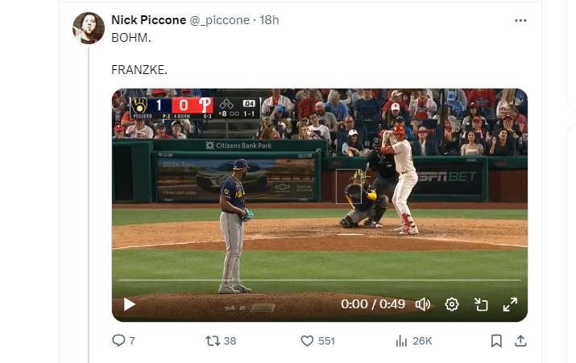Open video settings gear
The image size is (576, 363).
point(452,304)
